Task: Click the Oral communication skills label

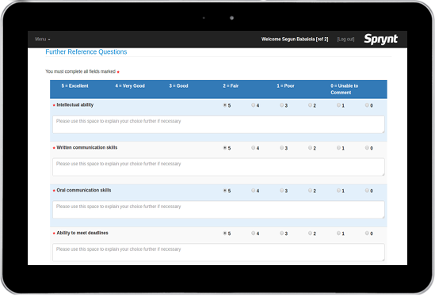Action: point(84,190)
